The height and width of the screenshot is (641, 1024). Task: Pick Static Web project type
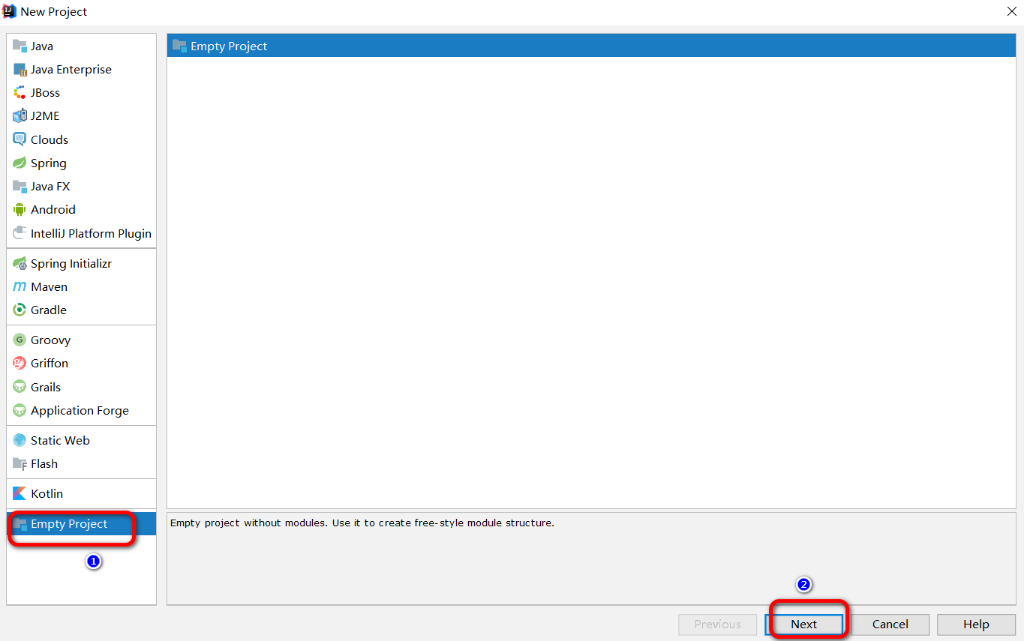(x=81, y=440)
